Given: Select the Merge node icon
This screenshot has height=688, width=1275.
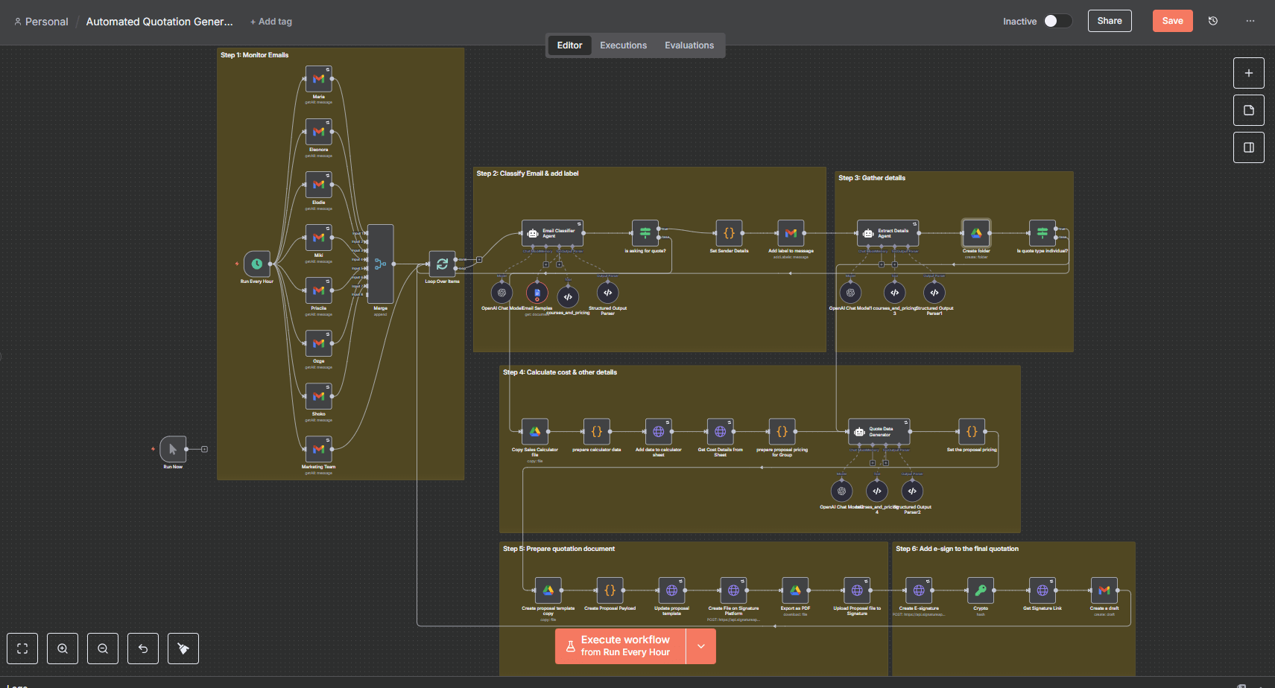Looking at the screenshot, I should [x=380, y=264].
